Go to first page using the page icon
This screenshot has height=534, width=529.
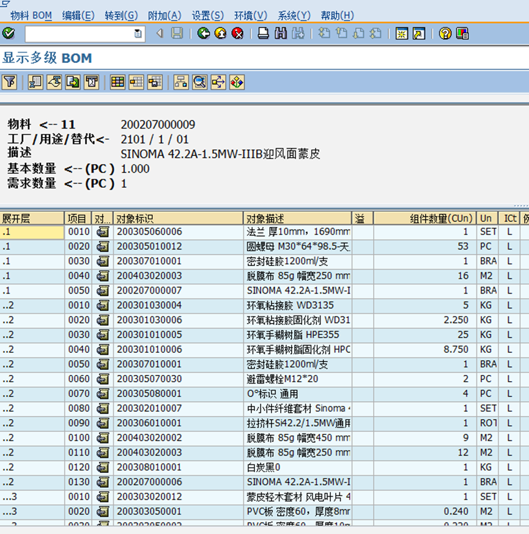(x=324, y=34)
